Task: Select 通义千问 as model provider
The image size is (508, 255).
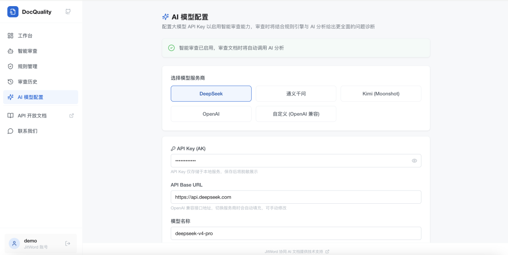Action: click(296, 94)
